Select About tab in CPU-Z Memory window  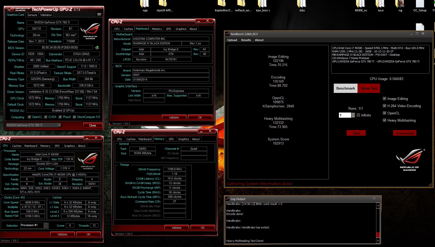click(x=196, y=139)
